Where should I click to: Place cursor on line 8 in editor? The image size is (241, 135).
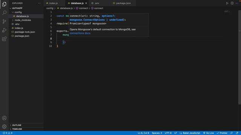(140, 39)
